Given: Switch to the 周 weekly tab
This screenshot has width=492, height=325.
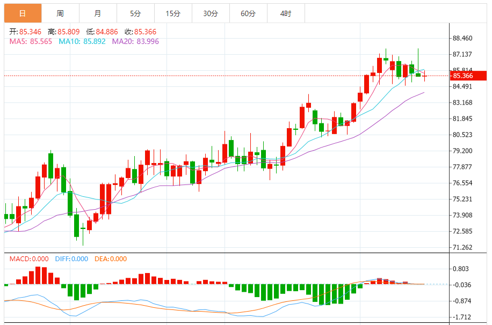Looking at the screenshot, I should pyautogui.click(x=60, y=13).
